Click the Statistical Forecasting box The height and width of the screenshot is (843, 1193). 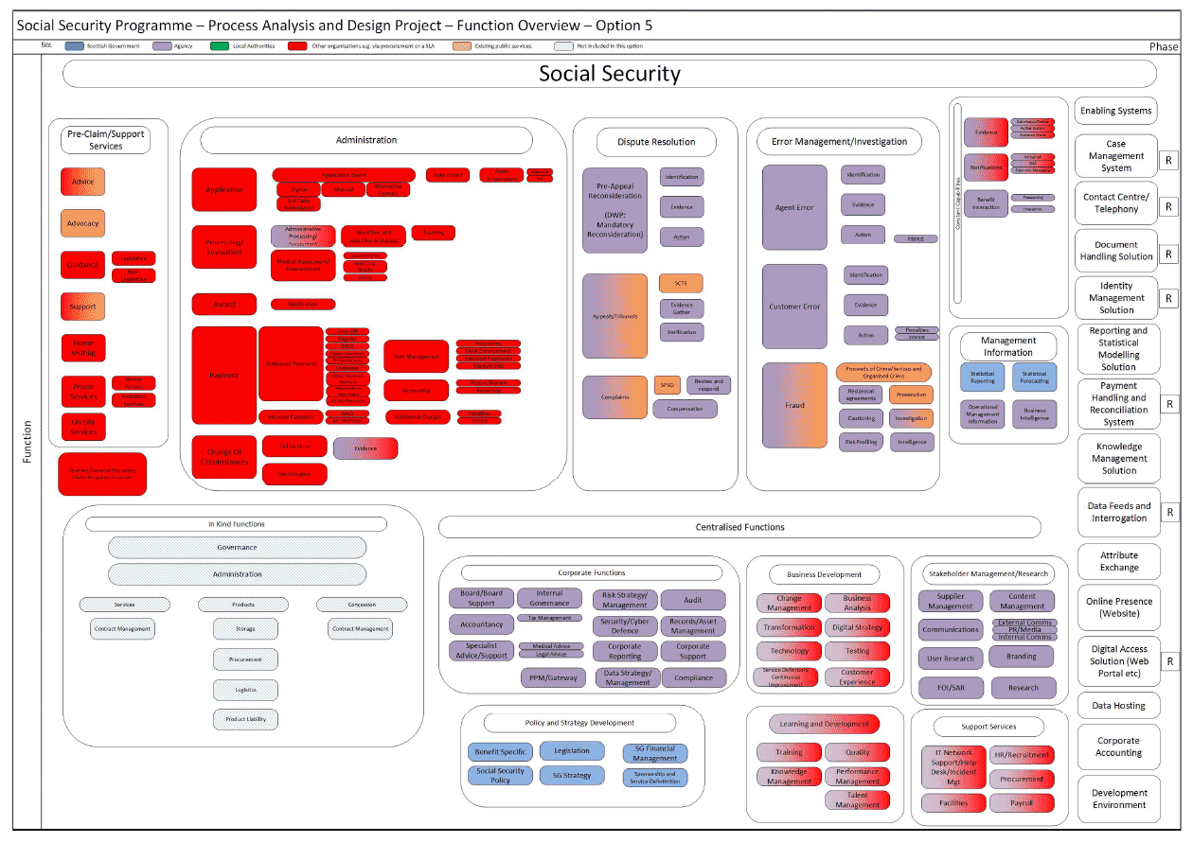[x=1034, y=377]
